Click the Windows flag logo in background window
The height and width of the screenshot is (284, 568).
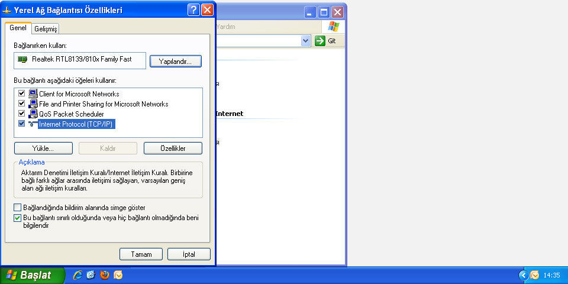coord(333,27)
